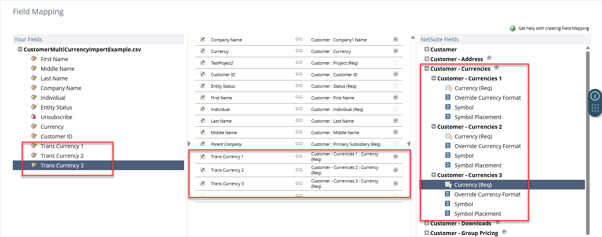Click edit pencil icon for First Name mapping
This screenshot has width=602, height=237.
tap(202, 97)
